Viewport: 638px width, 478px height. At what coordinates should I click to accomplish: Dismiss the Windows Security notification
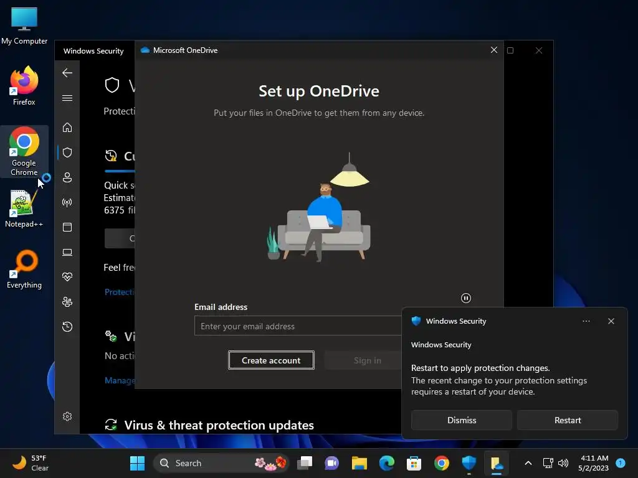[462, 420]
